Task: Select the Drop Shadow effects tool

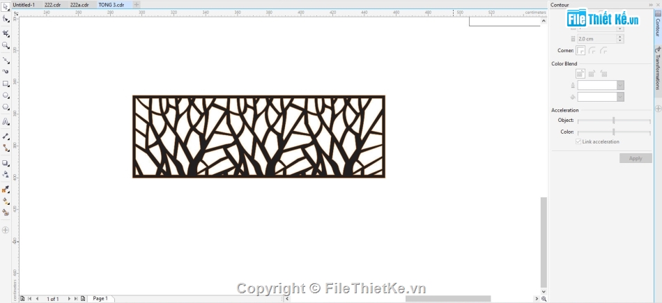Action: [6, 162]
